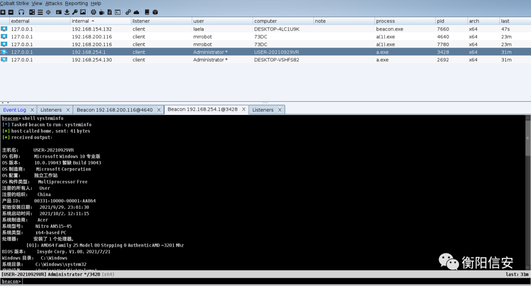This screenshot has height=286, width=531.
Task: Switch to the pivot graph view icon
Action: coord(32,12)
